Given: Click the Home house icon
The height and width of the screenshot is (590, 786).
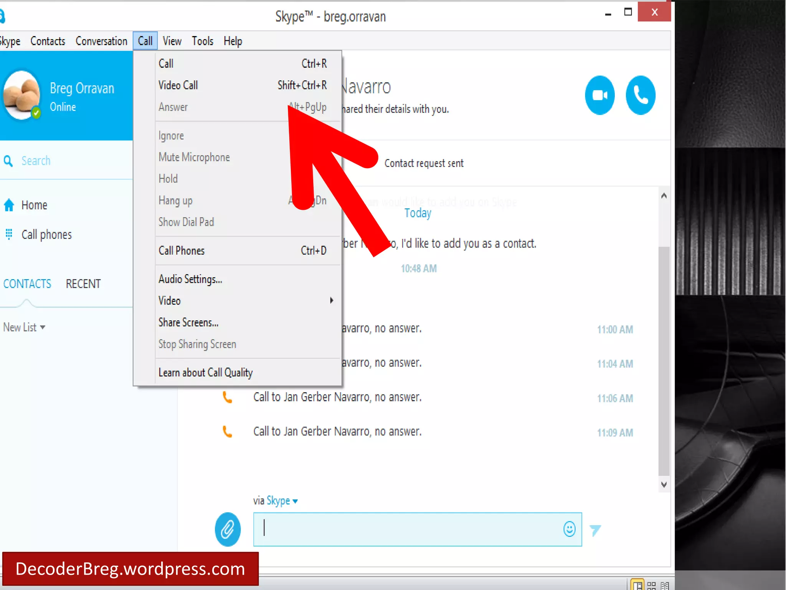Looking at the screenshot, I should [x=9, y=205].
